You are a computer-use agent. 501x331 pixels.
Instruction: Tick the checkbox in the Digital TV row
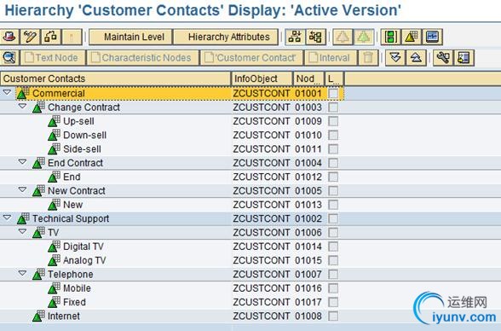click(x=333, y=247)
